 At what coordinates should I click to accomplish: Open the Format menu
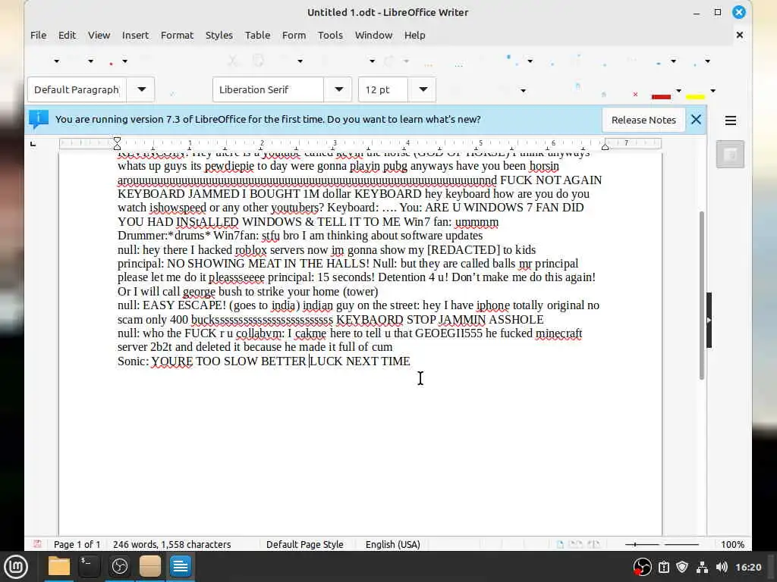pyautogui.click(x=177, y=35)
